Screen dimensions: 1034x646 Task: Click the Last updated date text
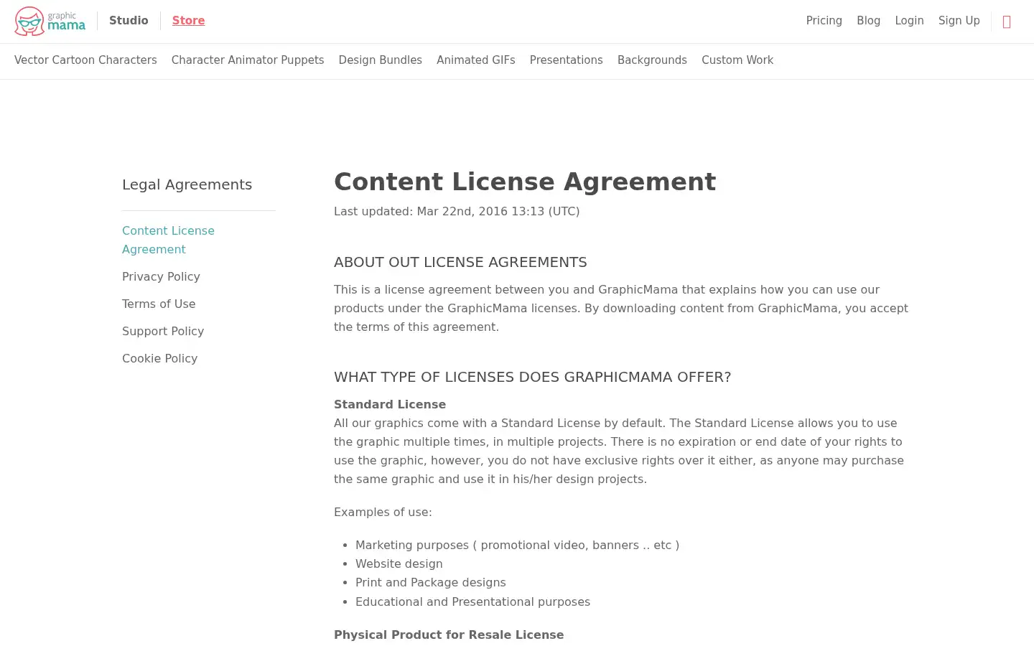pyautogui.click(x=457, y=211)
